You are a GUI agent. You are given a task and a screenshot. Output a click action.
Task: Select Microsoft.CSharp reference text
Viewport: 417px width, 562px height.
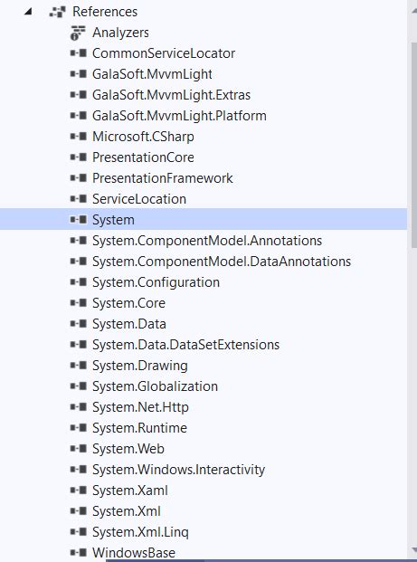coord(143,137)
